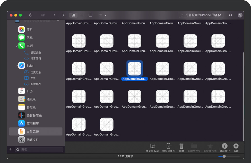Image resolution: width=251 pixels, height=163 pixels.
Task: Open 语音备忘录 in the sidebar
Action: coord(34,115)
